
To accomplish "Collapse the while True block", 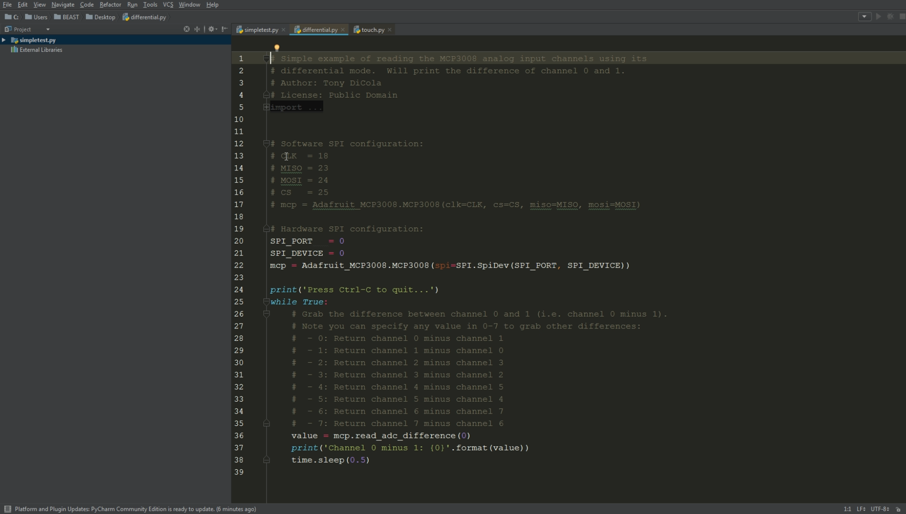I will coord(266,302).
